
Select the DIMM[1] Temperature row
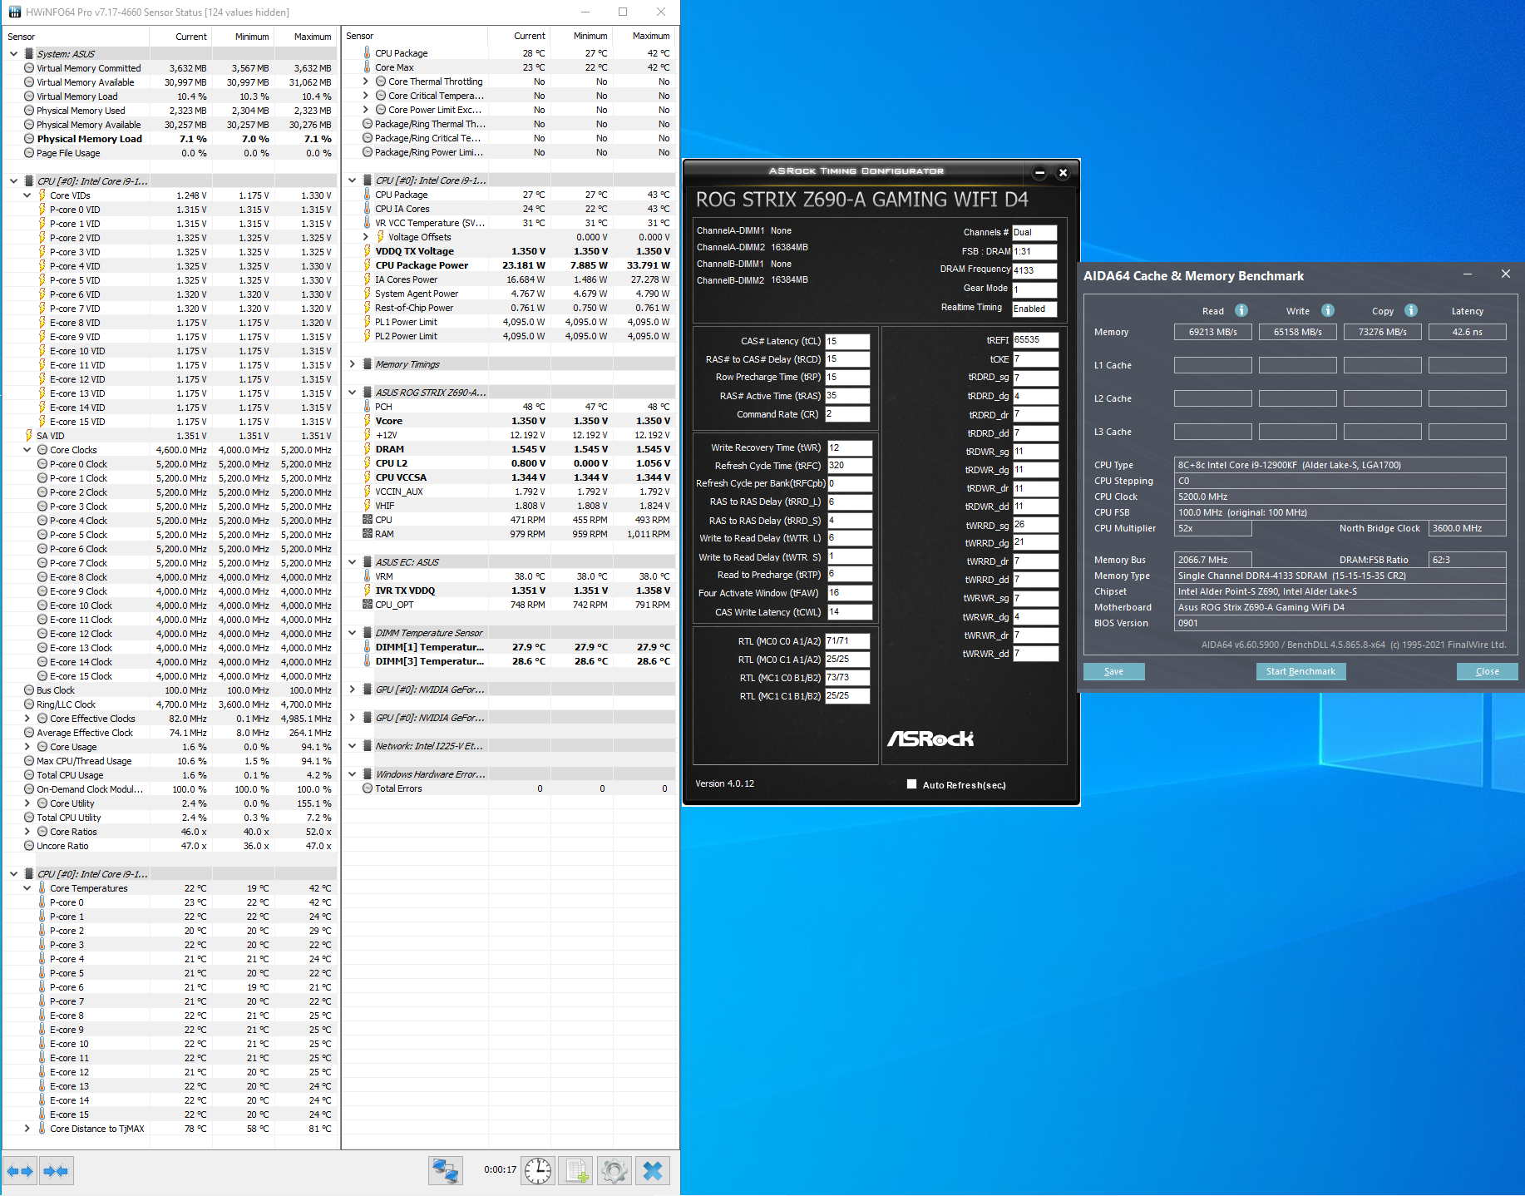click(508, 647)
